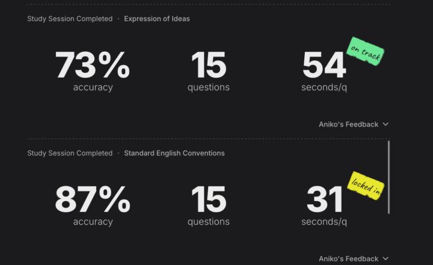433x265 pixels.
Task: Click the 15 questions count for Expression of Ideas
Action: (209, 65)
